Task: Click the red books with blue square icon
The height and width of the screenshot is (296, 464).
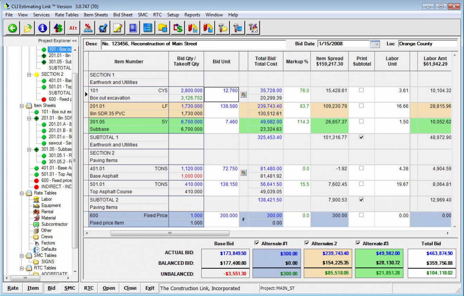Action: pyautogui.click(x=208, y=28)
